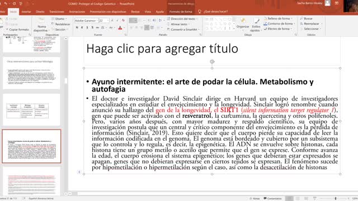
Task: Open the Diseño layout dropdown
Action: pyautogui.click(x=59, y=18)
